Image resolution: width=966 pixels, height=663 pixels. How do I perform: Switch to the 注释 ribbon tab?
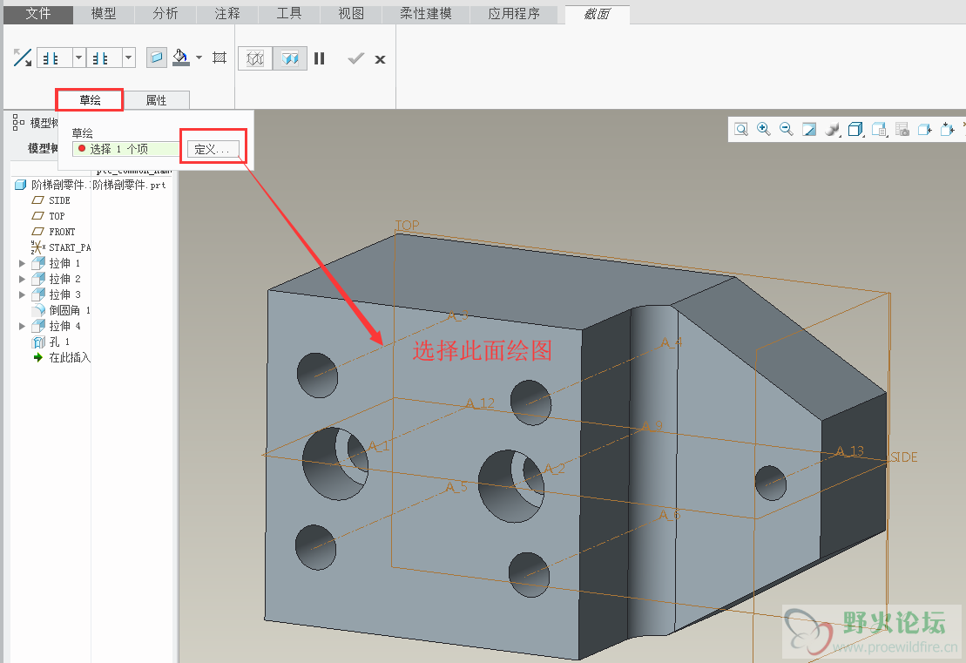[x=227, y=14]
